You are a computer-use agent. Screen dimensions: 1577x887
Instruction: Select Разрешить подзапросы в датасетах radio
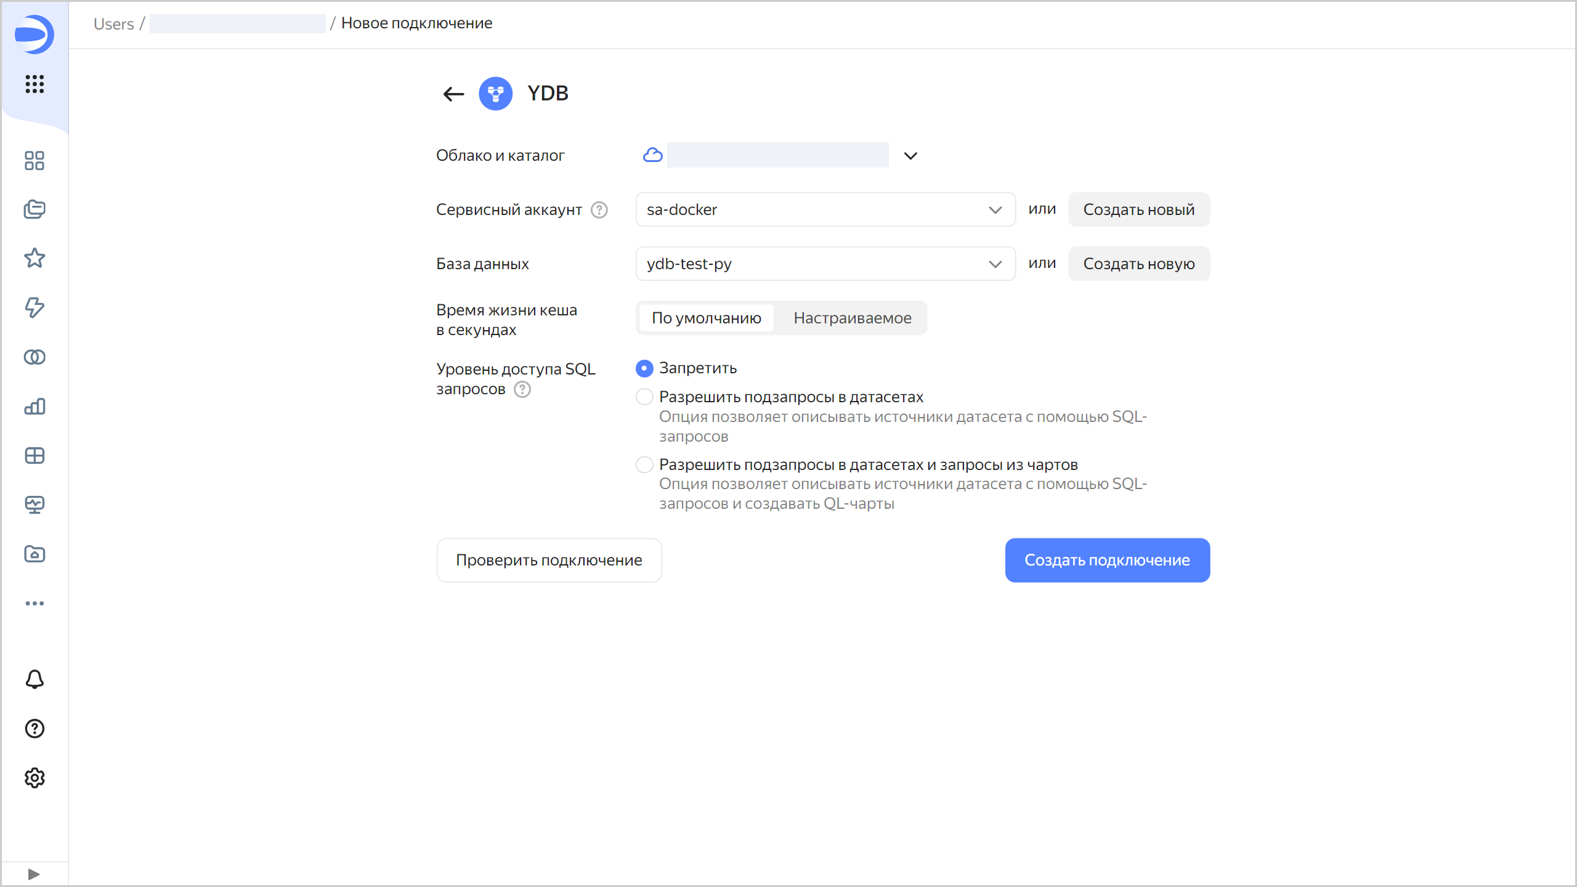click(644, 397)
